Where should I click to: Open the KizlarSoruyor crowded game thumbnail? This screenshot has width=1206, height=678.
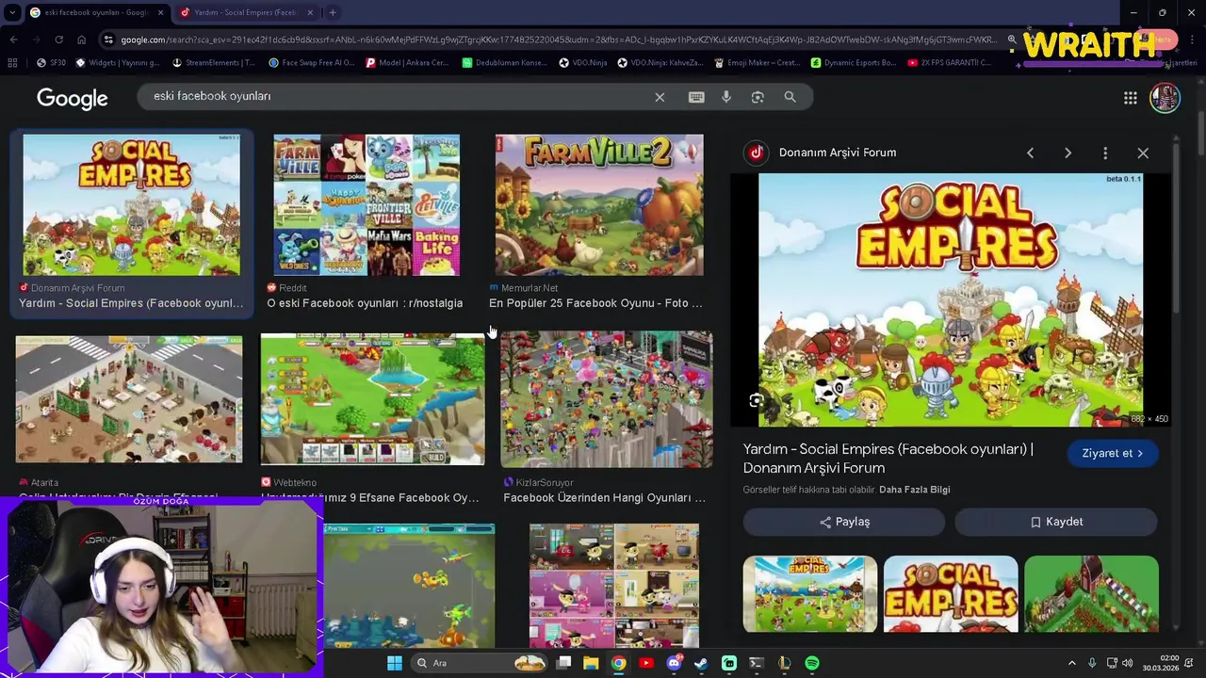point(607,399)
